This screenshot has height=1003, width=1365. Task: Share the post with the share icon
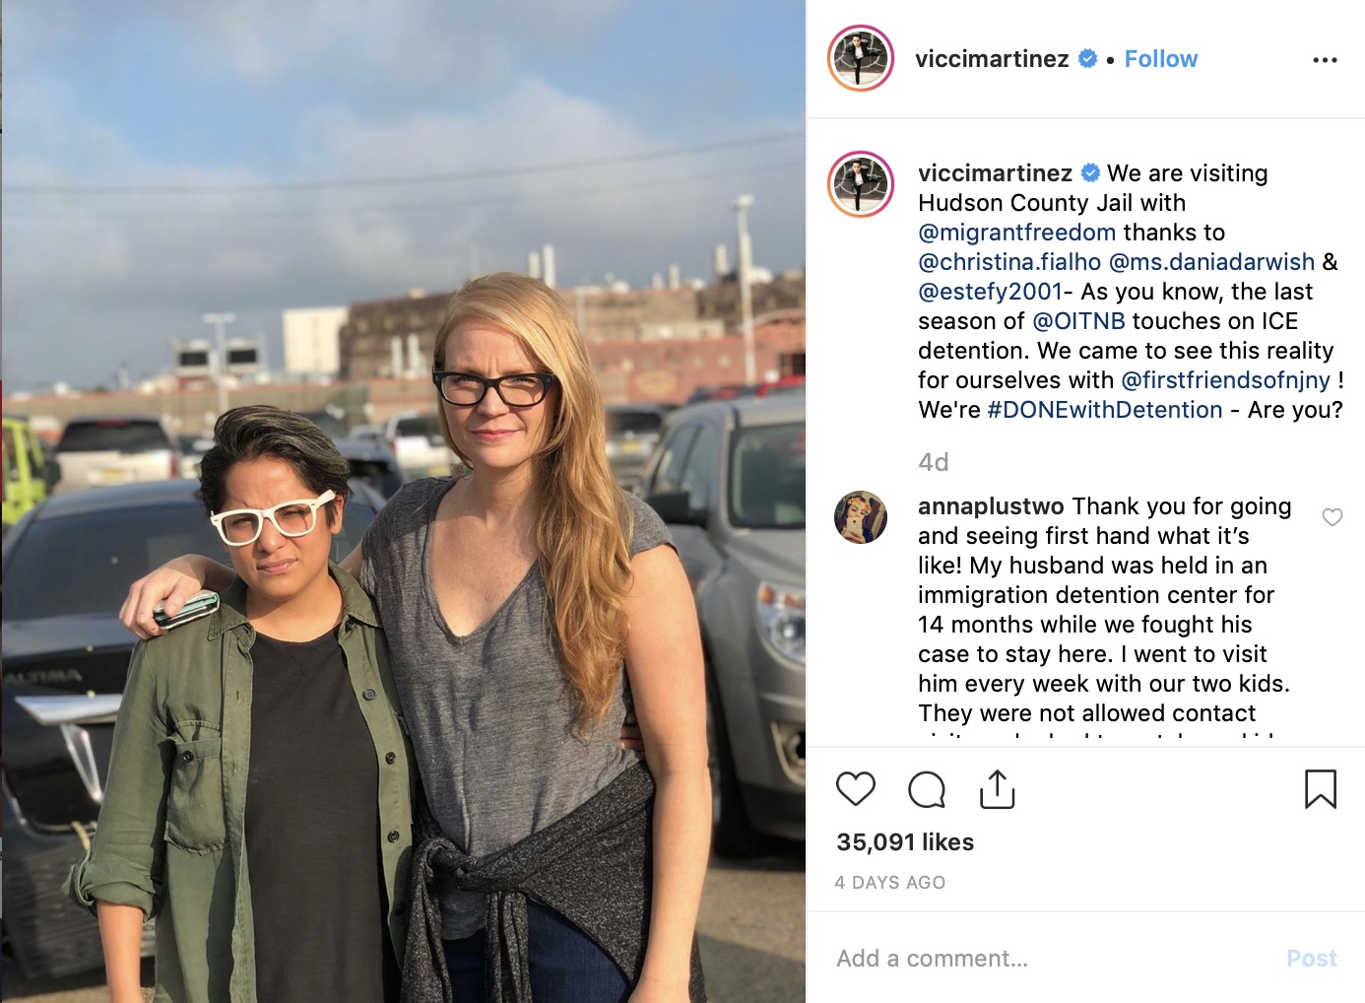997,789
